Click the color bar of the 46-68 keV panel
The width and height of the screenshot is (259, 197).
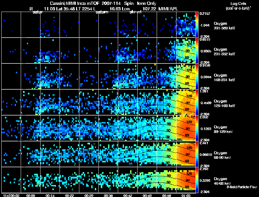pos(197,180)
